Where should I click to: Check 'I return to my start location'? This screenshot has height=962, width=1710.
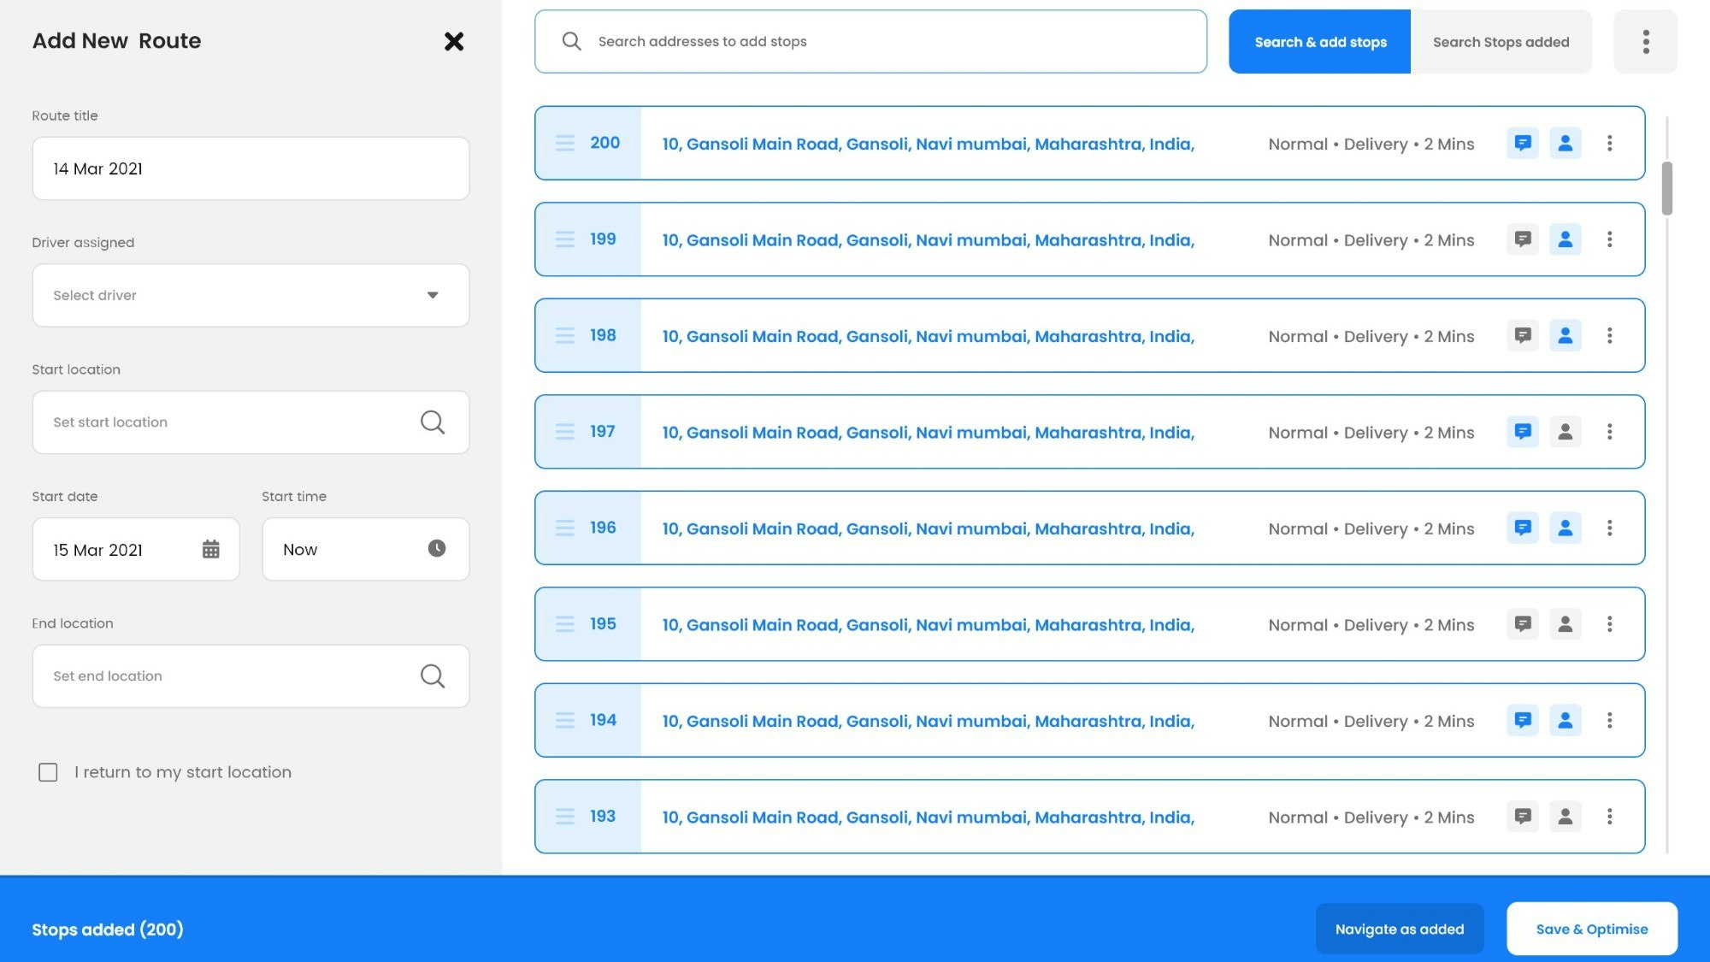(x=49, y=772)
